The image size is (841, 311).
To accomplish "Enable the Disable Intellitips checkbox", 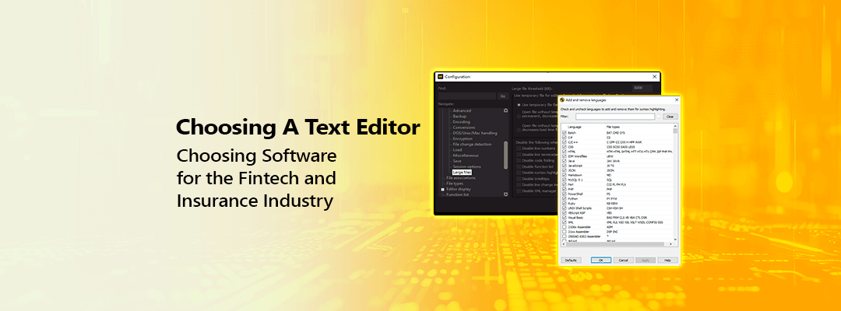I will coord(519,179).
